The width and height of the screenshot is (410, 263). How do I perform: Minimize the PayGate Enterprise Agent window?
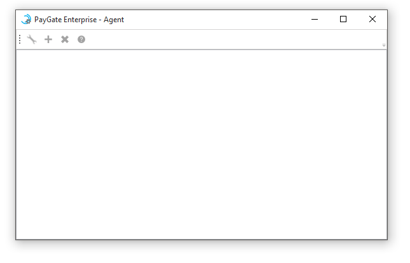click(x=315, y=19)
